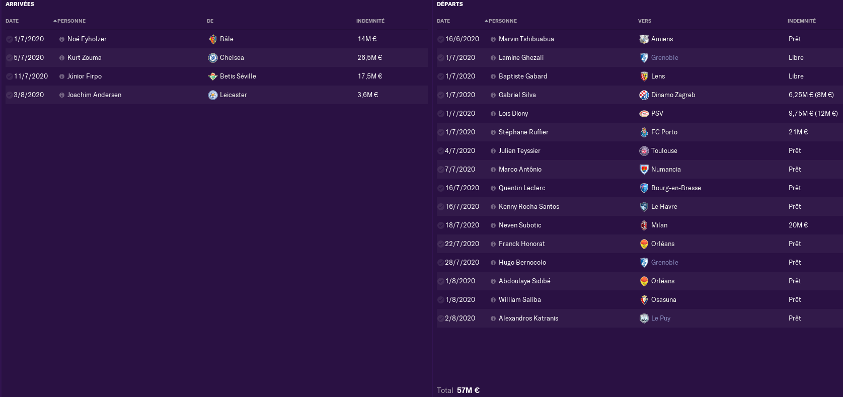Open info icon beside Marvin Tshibuabua
Image resolution: width=843 pixels, height=397 pixels.
coord(493,39)
